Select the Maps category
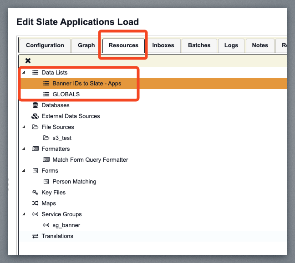Image resolution: width=295 pixels, height=263 pixels. 49,203
